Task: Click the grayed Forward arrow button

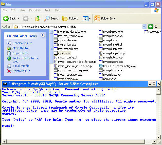Action: coord(26,18)
